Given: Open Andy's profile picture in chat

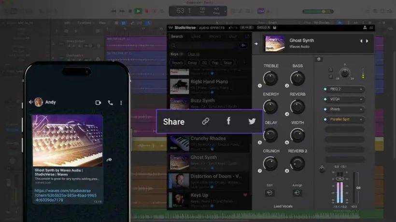Looking at the screenshot, I should click(x=38, y=102).
